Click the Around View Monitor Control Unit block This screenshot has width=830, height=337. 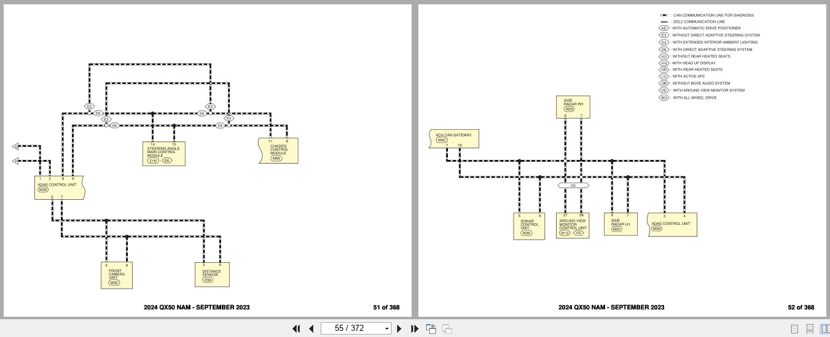[573, 225]
